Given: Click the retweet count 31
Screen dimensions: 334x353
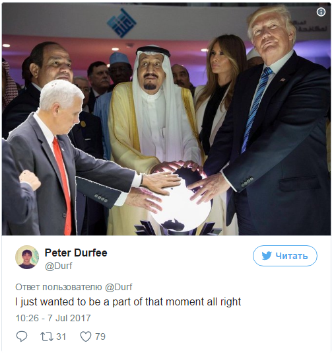Looking at the screenshot, I should click(61, 336).
